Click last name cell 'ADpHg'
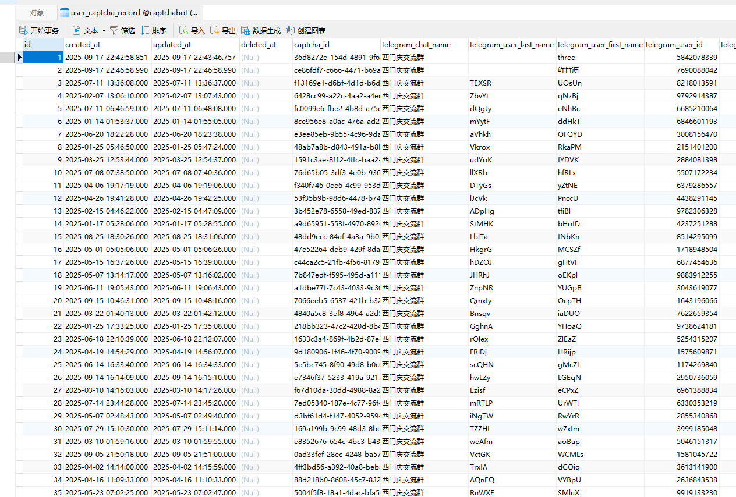 point(512,211)
